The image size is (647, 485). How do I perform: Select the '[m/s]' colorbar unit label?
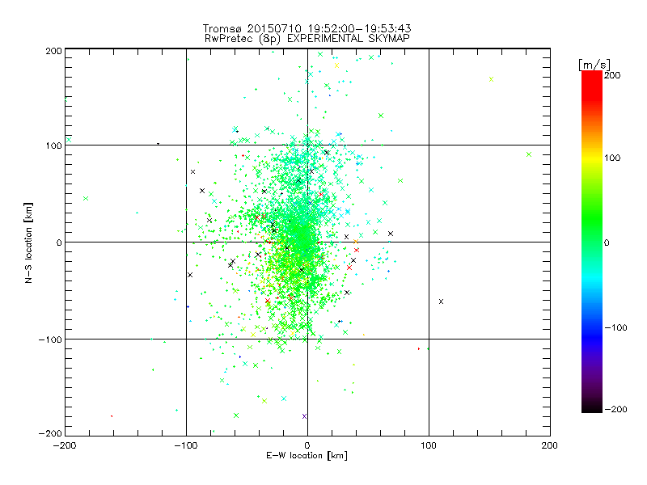coord(594,65)
